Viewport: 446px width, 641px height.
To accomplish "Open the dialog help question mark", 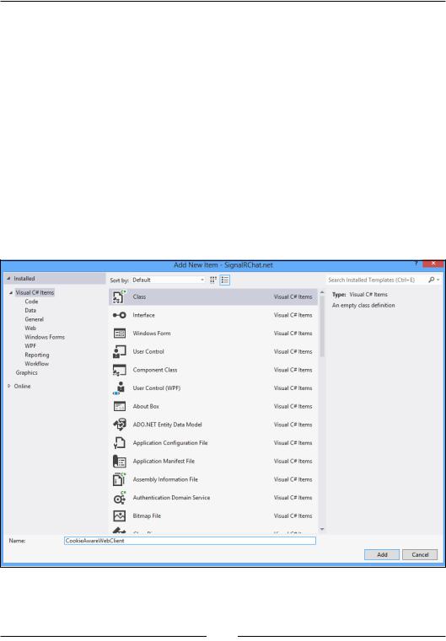I will [x=416, y=264].
